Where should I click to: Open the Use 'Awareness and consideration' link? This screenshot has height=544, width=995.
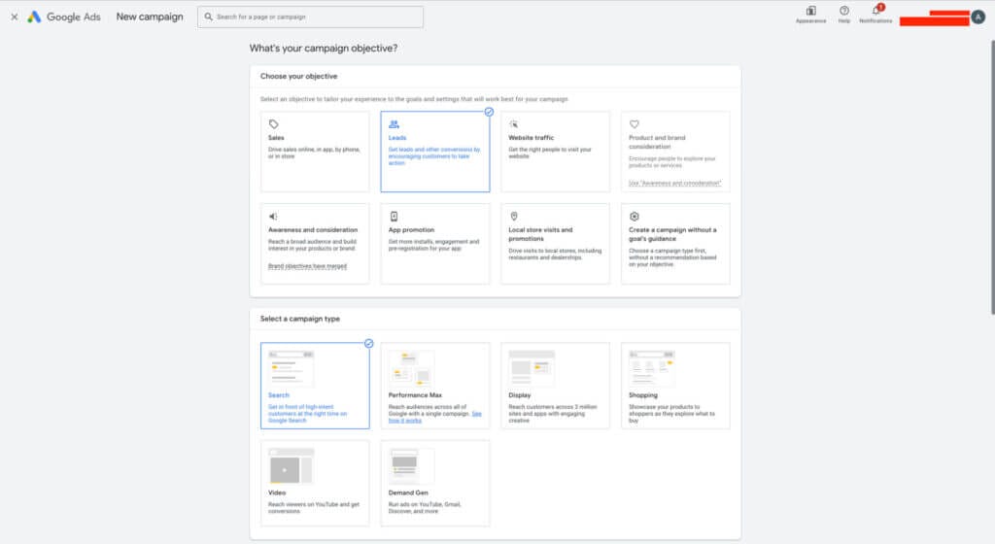[x=674, y=184]
